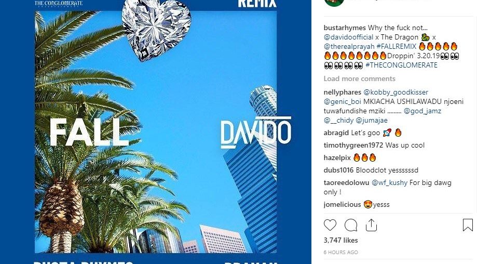Viewport: 477px width, 264px height.
Task: Share the post using the upload arrow icon
Action: [x=372, y=226]
